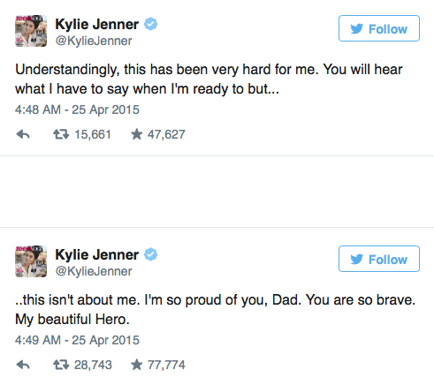The width and height of the screenshot is (434, 385).
Task: Click the verified badge in first tweet
Action: (150, 24)
